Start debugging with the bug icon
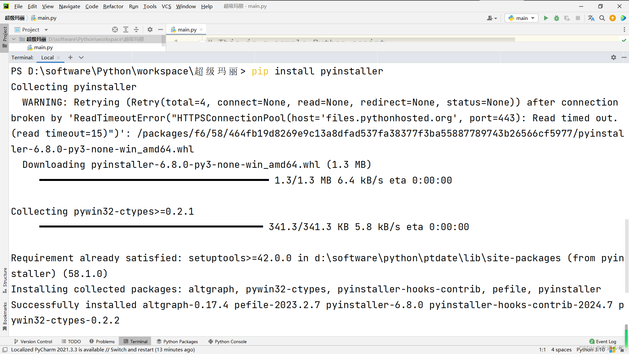This screenshot has width=629, height=354. [556, 18]
